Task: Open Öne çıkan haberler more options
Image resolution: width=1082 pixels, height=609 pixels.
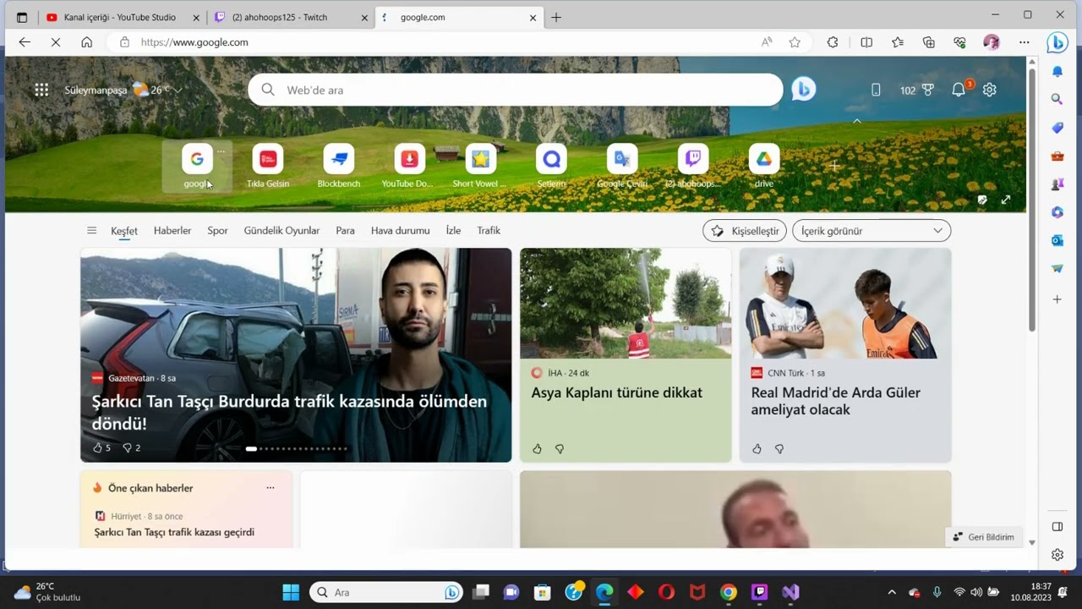Action: [270, 488]
